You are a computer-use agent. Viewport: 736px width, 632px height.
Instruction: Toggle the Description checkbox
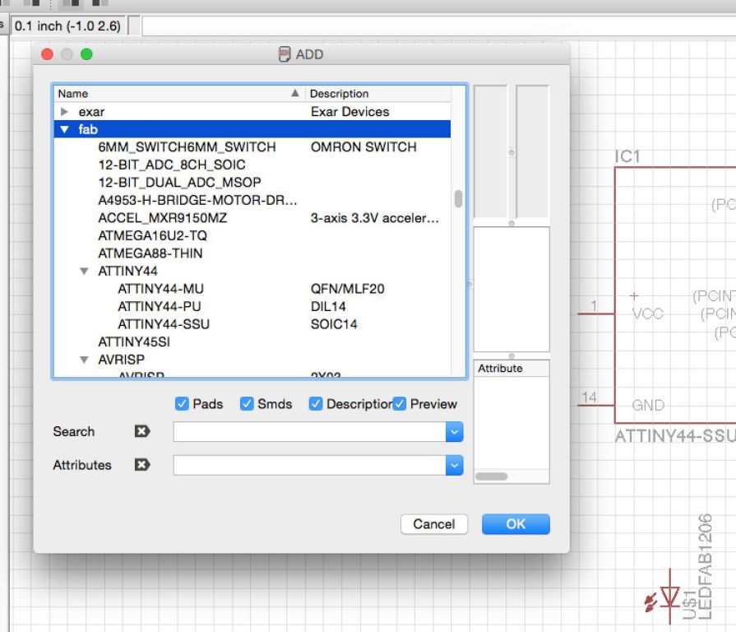[x=316, y=404]
